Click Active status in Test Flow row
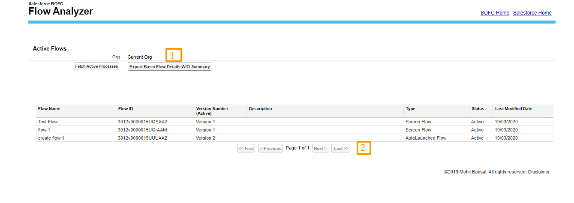The height and width of the screenshot is (203, 574). click(x=477, y=122)
